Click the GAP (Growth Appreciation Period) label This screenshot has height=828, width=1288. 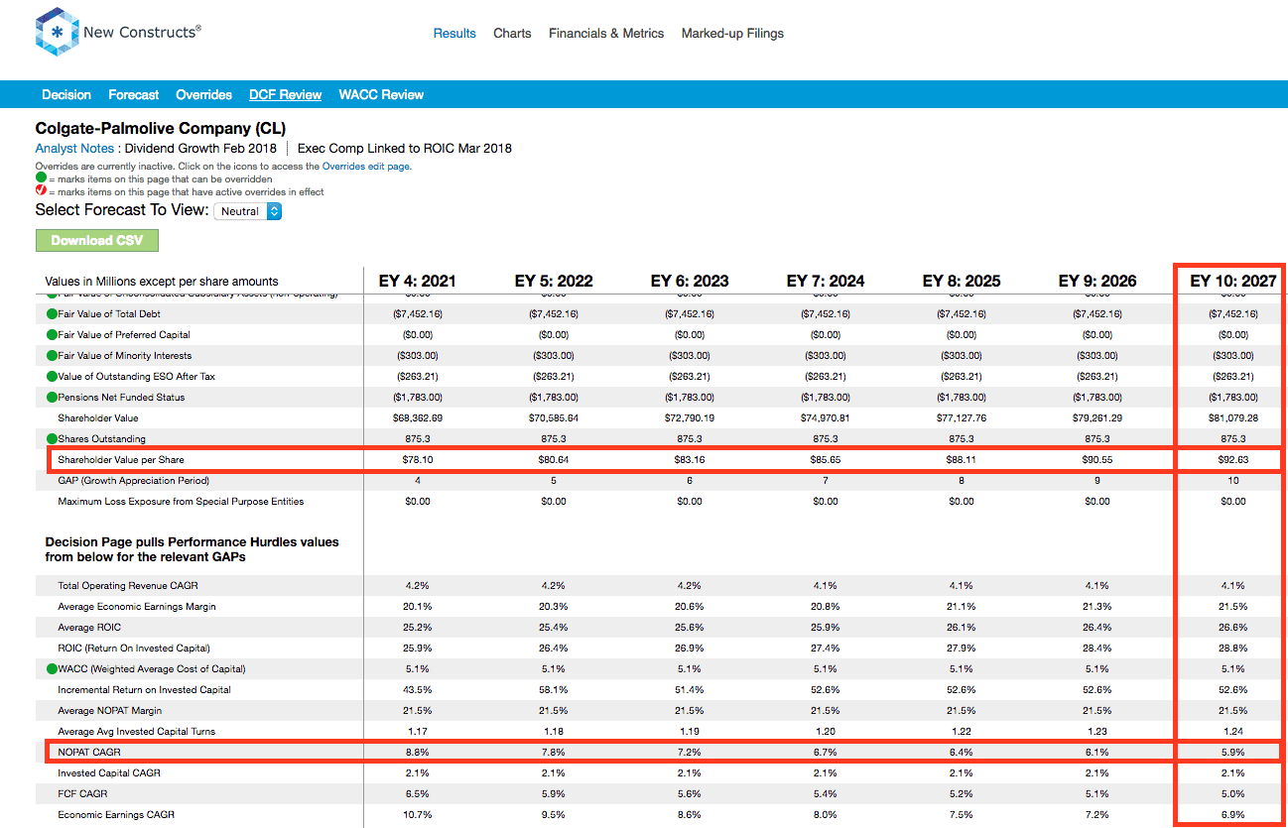(131, 480)
